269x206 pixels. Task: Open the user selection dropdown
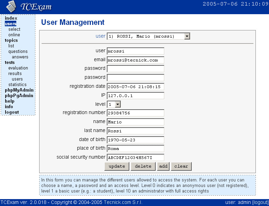[x=148, y=36]
